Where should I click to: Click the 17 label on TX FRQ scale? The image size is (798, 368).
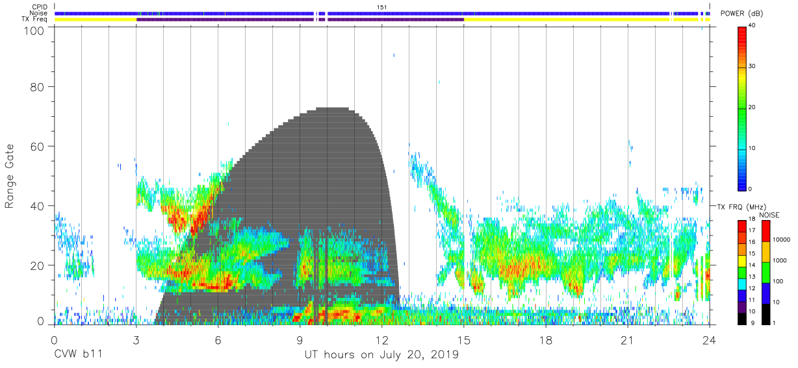tap(753, 231)
